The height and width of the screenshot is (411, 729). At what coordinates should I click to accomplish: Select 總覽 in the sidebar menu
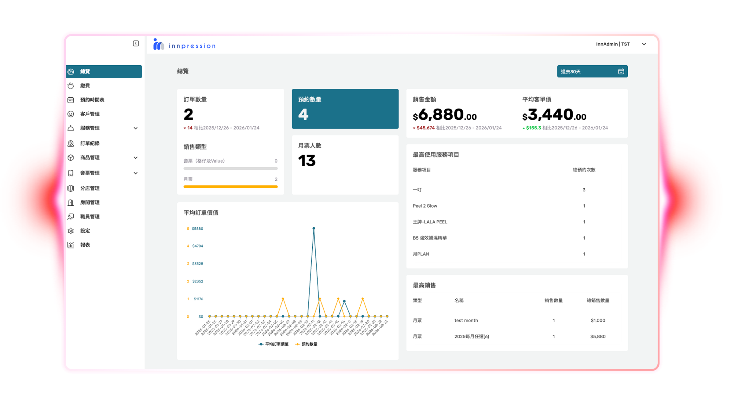pos(104,72)
